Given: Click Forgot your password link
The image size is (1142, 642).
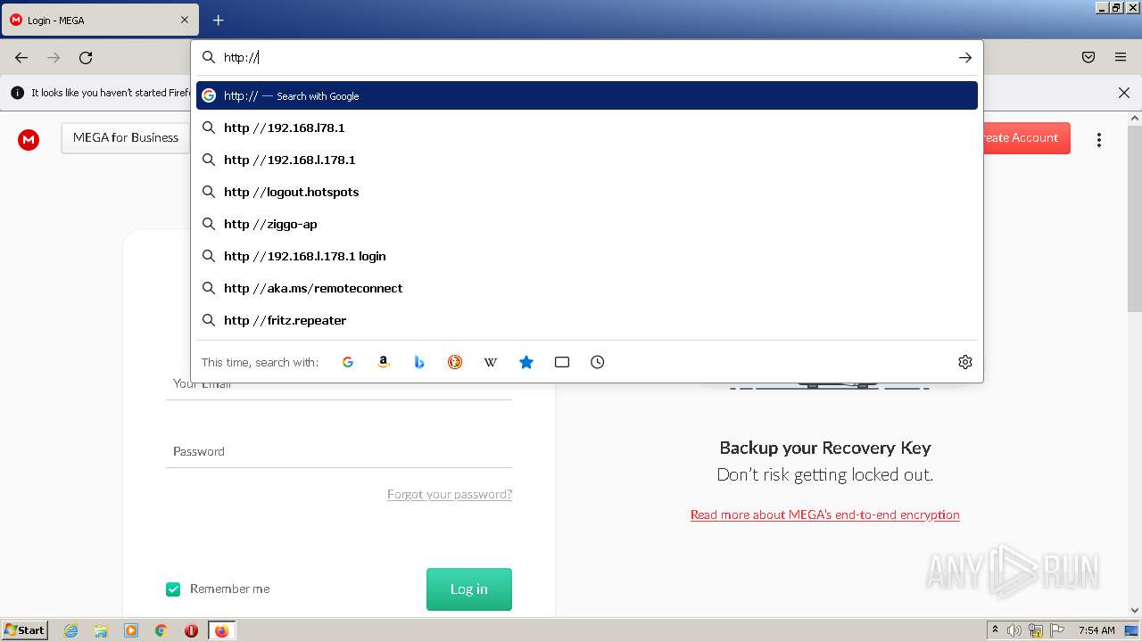Looking at the screenshot, I should pos(450,494).
